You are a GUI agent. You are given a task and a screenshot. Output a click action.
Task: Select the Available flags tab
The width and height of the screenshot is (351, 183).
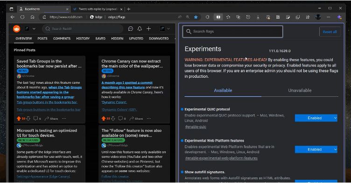(x=223, y=90)
